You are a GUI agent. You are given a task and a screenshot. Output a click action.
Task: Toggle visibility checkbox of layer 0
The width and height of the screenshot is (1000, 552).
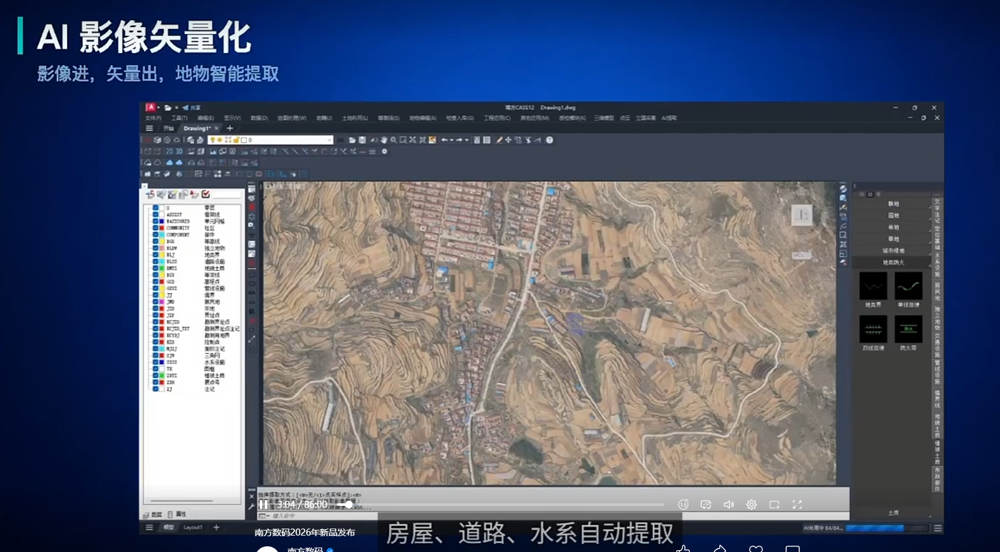click(155, 207)
